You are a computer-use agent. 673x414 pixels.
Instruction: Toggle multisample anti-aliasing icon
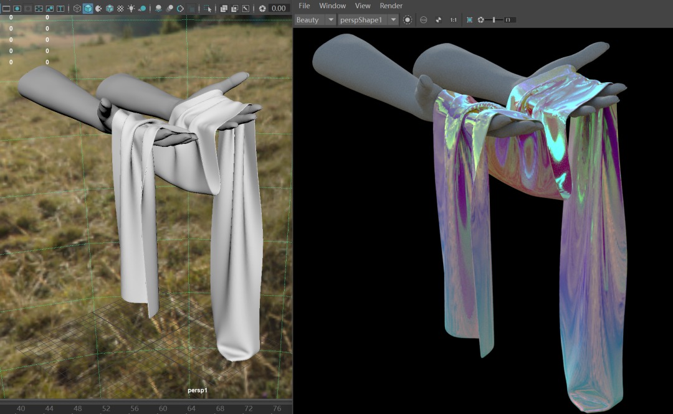[x=180, y=8]
